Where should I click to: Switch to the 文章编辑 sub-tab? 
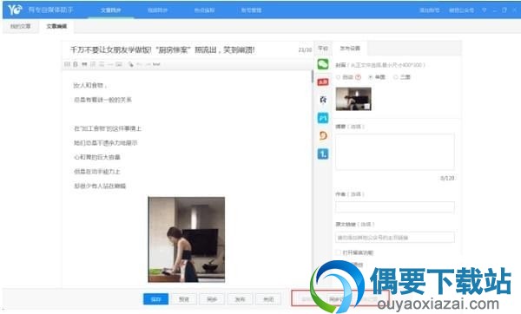pyautogui.click(x=56, y=26)
